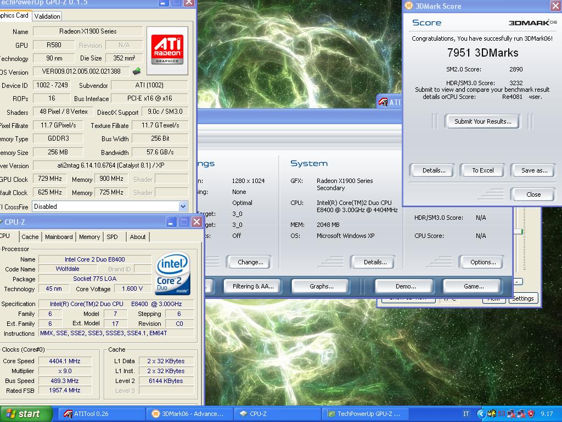Click the system tray clock 9.17
This screenshot has width=562, height=422.
pos(547,414)
